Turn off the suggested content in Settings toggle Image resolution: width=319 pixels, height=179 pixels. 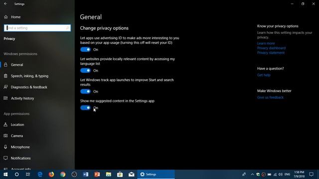(x=85, y=107)
